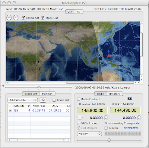The width and height of the screenshot is (149, 148).
Task: Click the bottom radio panel slider knob
Action: pyautogui.click(x=109, y=140)
